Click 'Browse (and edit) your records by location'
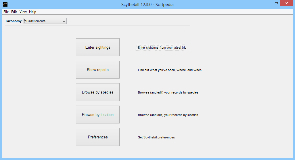The width and height of the screenshot is (295, 160). tap(168, 115)
